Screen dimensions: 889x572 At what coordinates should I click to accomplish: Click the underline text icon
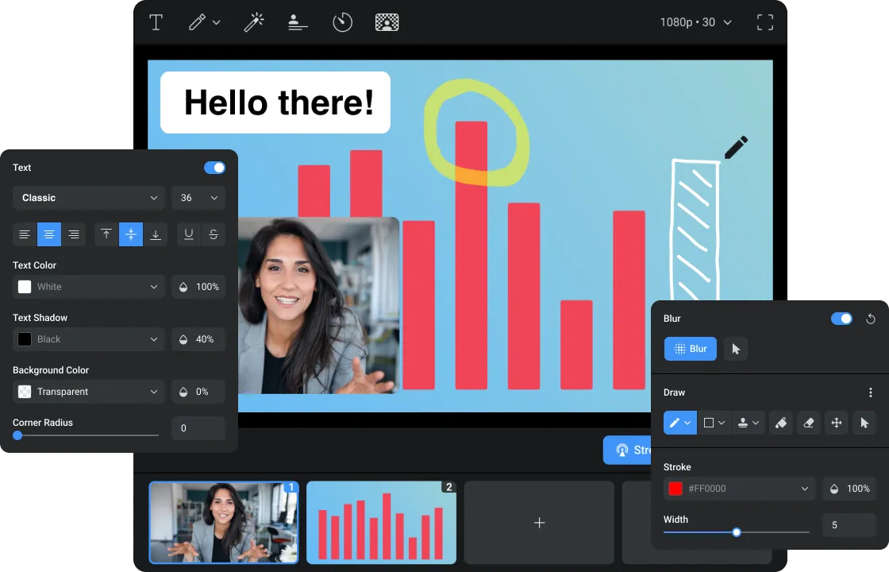(x=189, y=234)
